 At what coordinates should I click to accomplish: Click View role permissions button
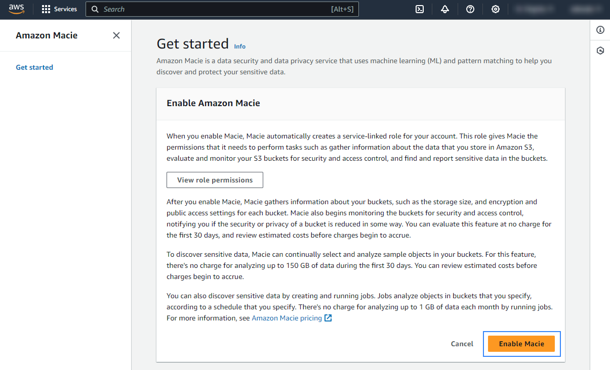[x=215, y=180]
